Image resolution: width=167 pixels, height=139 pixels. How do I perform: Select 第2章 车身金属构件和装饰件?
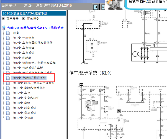33,43
